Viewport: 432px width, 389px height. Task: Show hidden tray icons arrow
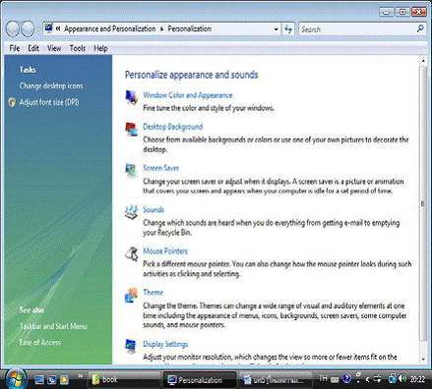[x=367, y=379]
